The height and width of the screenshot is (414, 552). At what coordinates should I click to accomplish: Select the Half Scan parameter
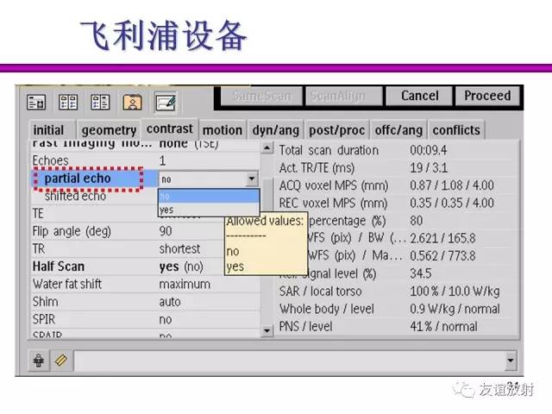(x=59, y=267)
